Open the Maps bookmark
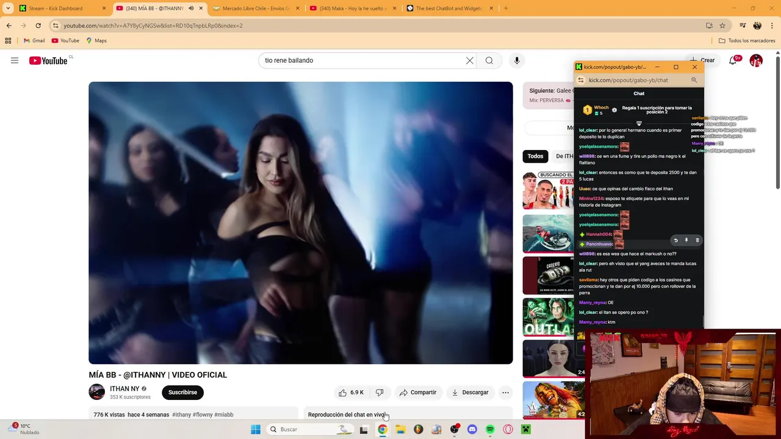The height and width of the screenshot is (439, 781). tap(96, 41)
